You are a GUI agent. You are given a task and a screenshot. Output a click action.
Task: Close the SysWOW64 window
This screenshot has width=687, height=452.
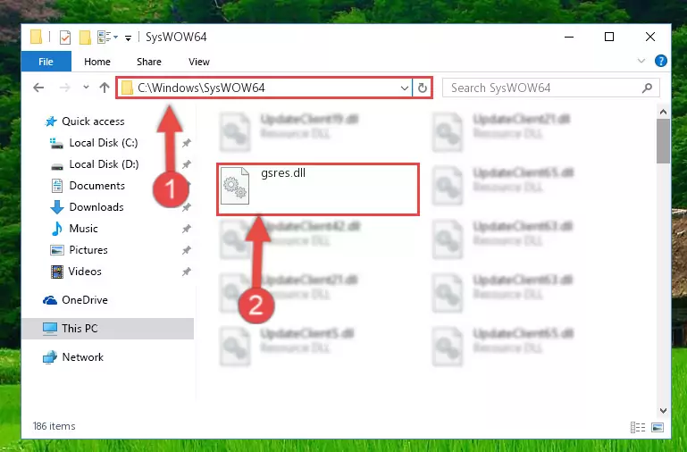(x=650, y=38)
